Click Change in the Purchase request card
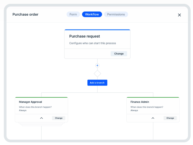Image resolution: width=193 pixels, height=145 pixels. 119,54
